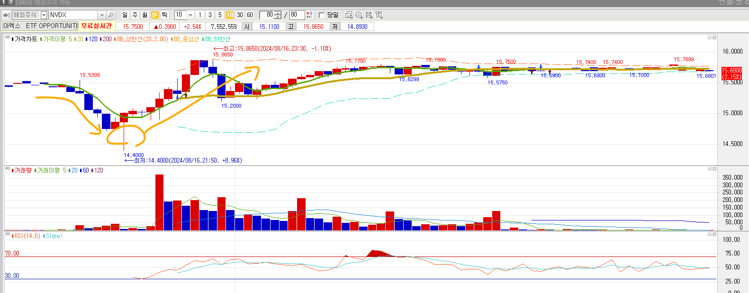
Task: Click the 60-minute interval button
Action: 250,15
